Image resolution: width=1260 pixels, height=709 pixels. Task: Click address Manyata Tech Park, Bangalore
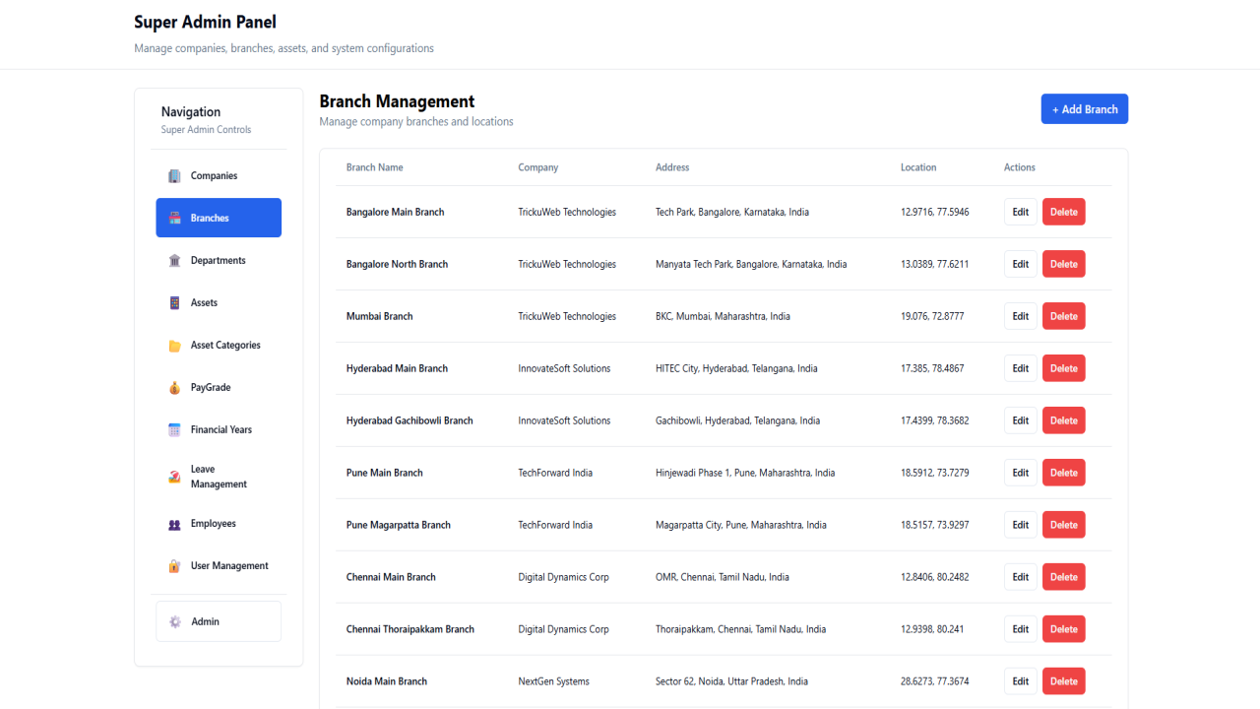pos(751,264)
